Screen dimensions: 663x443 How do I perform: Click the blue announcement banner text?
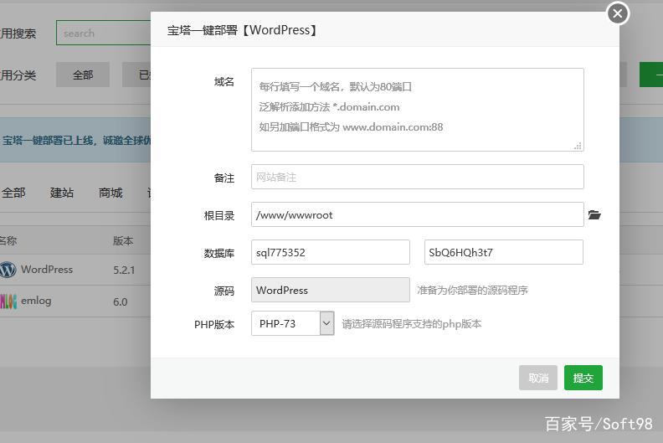(76, 140)
